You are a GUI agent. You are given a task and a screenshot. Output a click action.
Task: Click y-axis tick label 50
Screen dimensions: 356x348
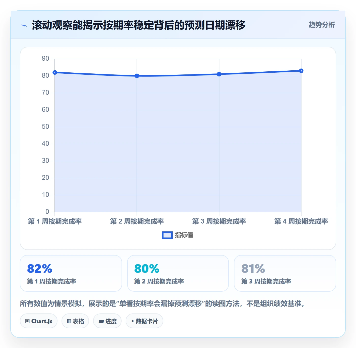(x=46, y=127)
